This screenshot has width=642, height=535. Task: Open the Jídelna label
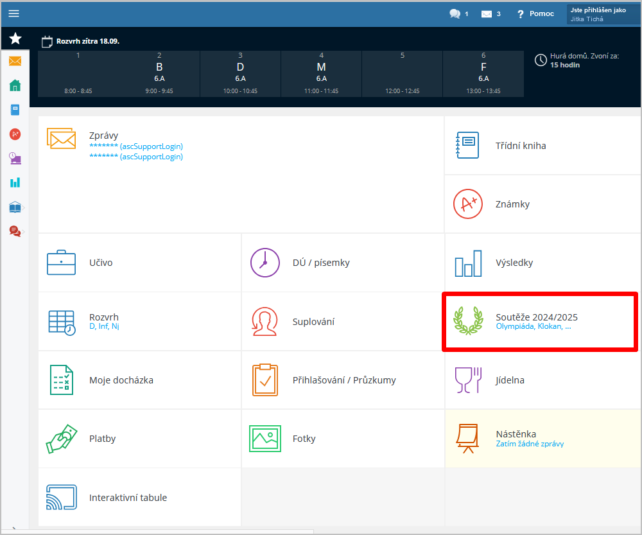click(x=510, y=380)
